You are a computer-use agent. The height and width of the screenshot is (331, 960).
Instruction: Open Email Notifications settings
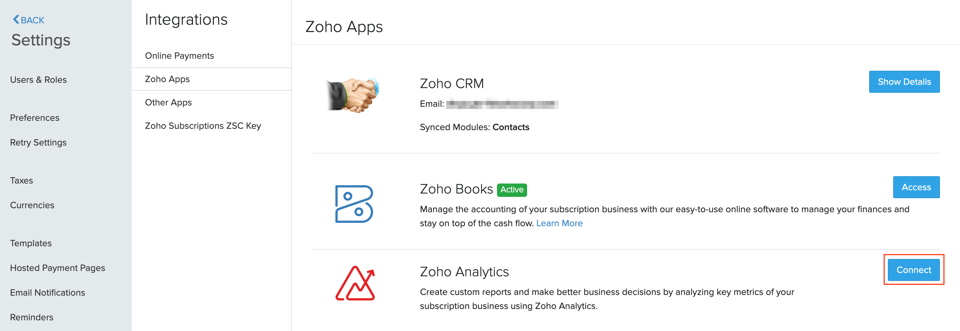click(47, 293)
